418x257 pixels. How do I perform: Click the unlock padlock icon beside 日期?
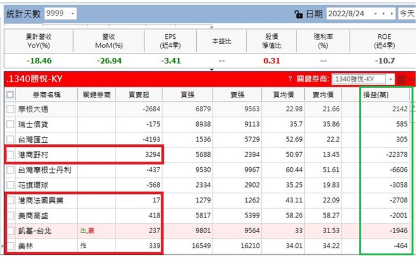tap(298, 14)
